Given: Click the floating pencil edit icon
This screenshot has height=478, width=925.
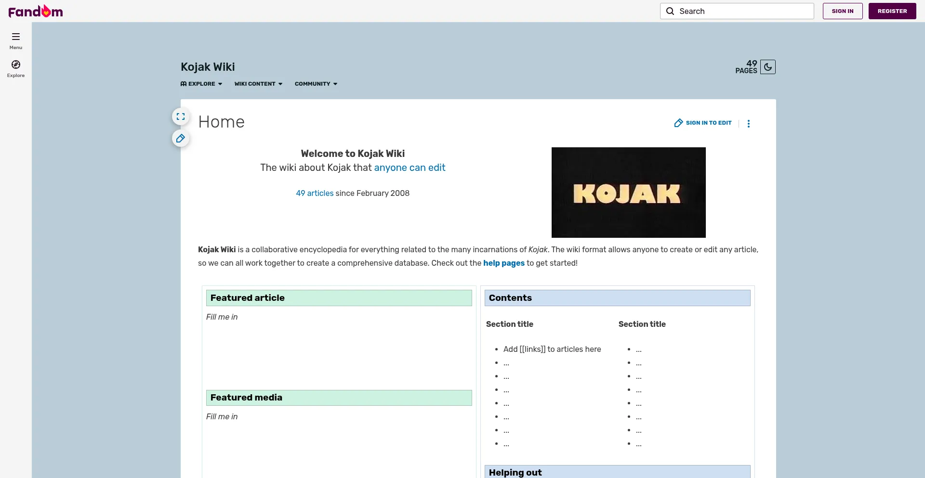Looking at the screenshot, I should point(181,139).
